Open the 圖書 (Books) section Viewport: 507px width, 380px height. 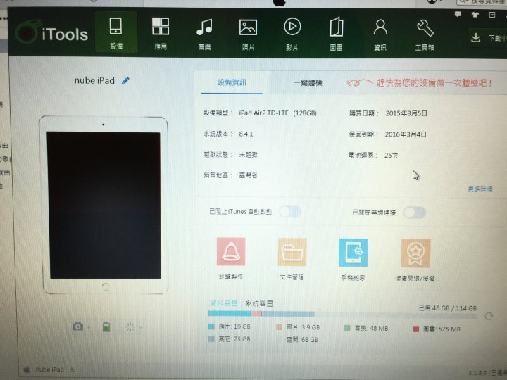pos(336,34)
